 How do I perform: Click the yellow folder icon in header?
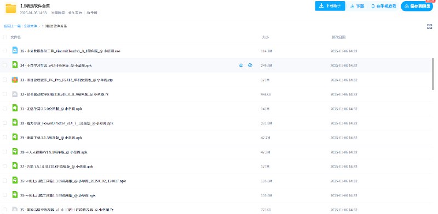(x=11, y=9)
